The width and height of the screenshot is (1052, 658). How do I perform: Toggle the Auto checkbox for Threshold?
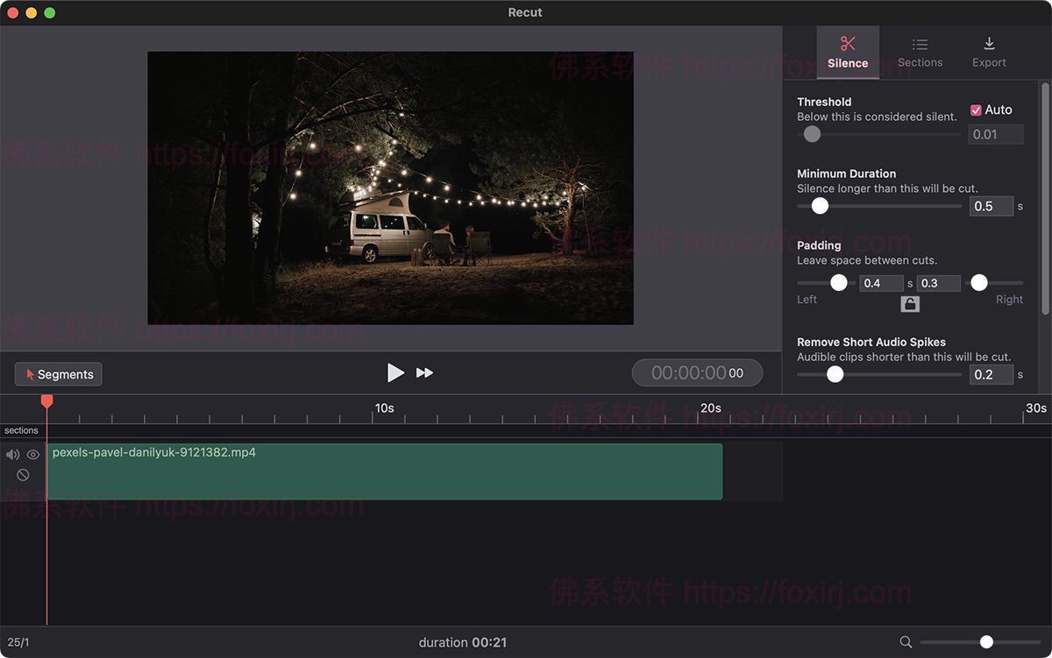pyautogui.click(x=976, y=109)
